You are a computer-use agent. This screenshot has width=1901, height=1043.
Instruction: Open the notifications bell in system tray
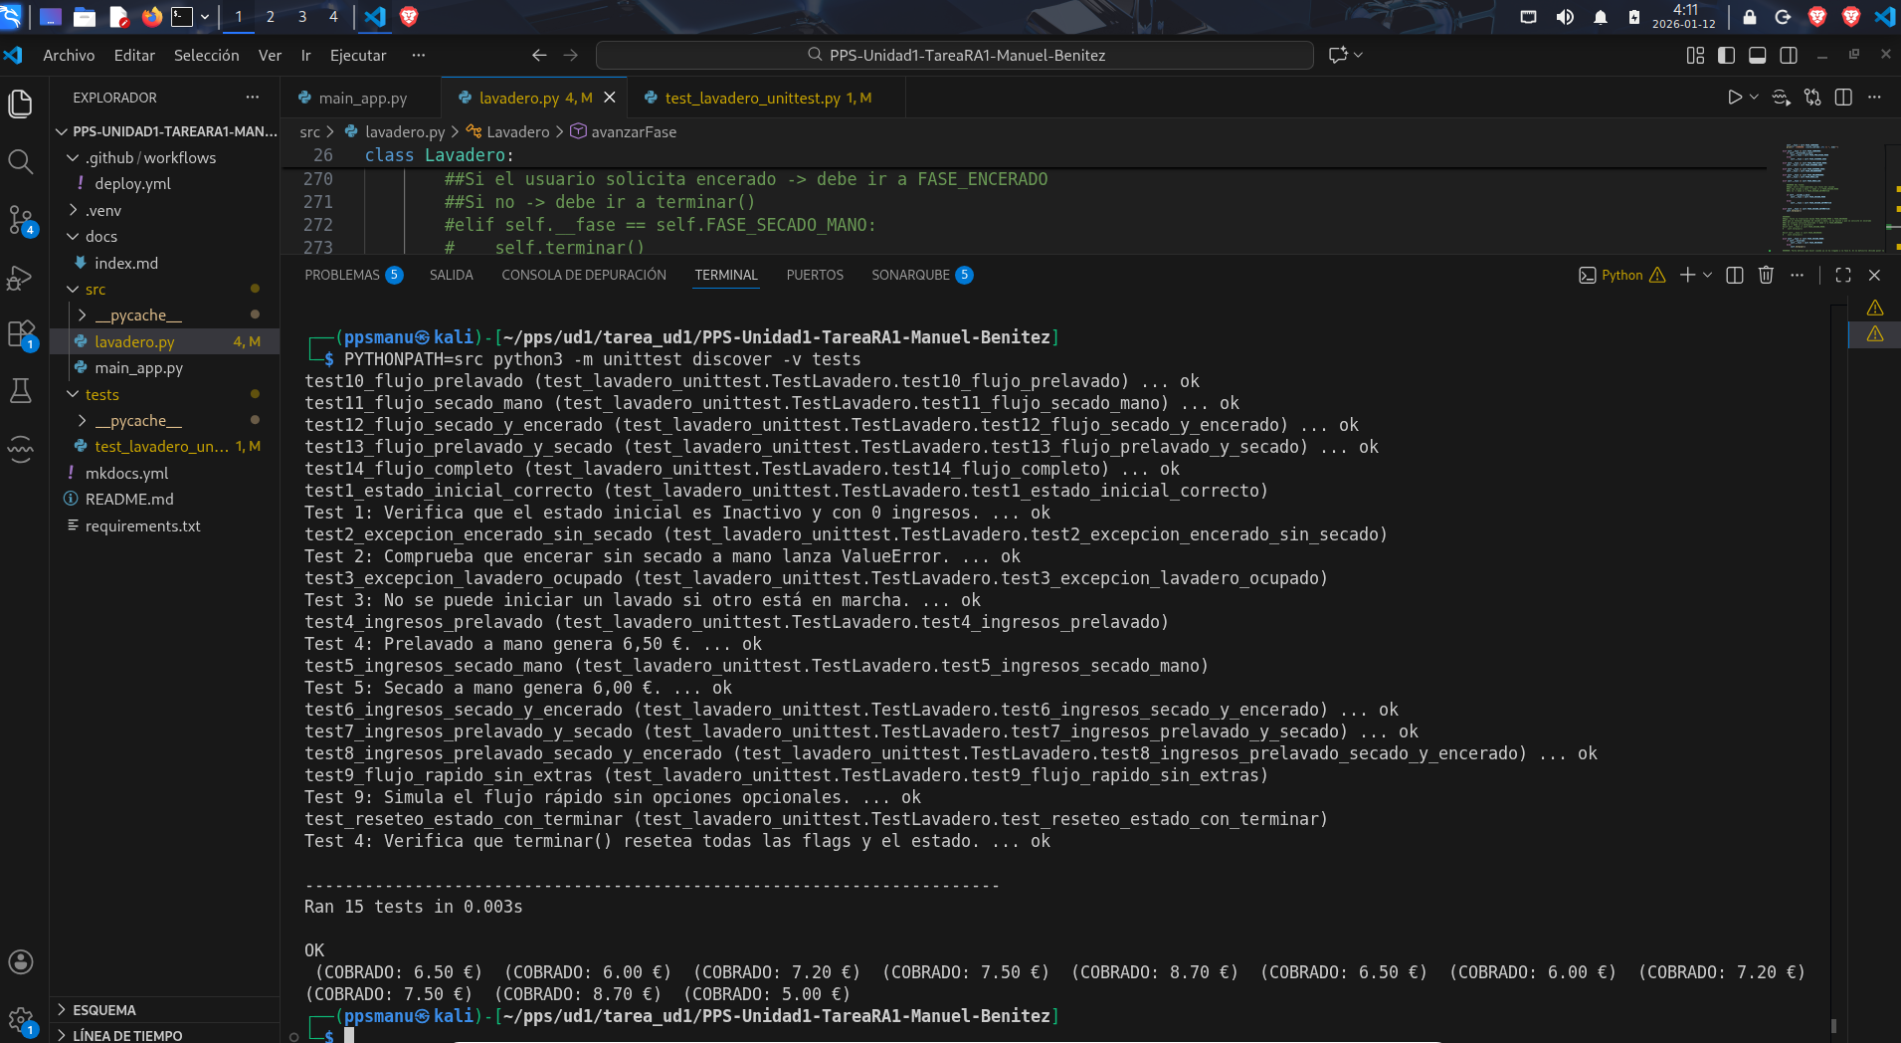click(x=1601, y=17)
